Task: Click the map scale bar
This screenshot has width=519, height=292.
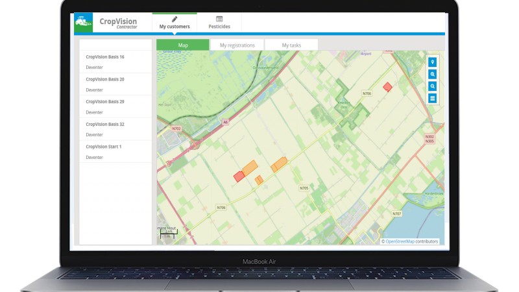Action: [169, 234]
